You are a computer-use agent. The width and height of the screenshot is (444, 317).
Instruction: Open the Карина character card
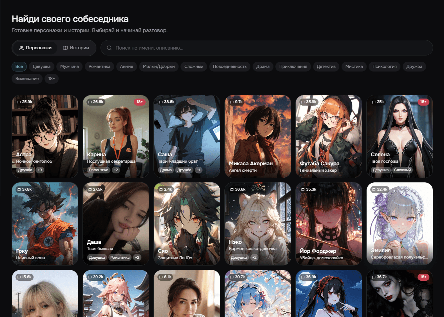tap(116, 136)
